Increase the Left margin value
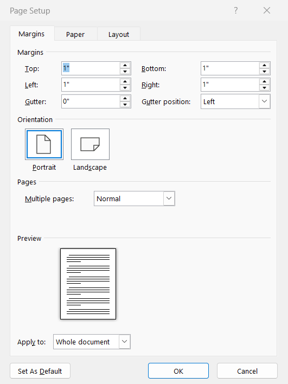 coord(125,81)
